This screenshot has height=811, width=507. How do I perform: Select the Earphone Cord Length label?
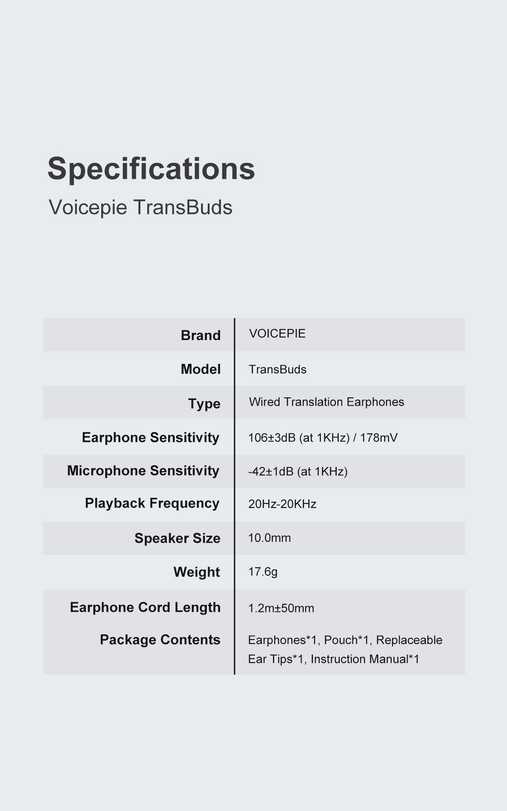[x=145, y=607]
